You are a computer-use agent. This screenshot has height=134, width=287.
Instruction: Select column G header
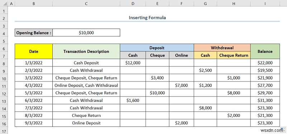(x=205, y=4)
